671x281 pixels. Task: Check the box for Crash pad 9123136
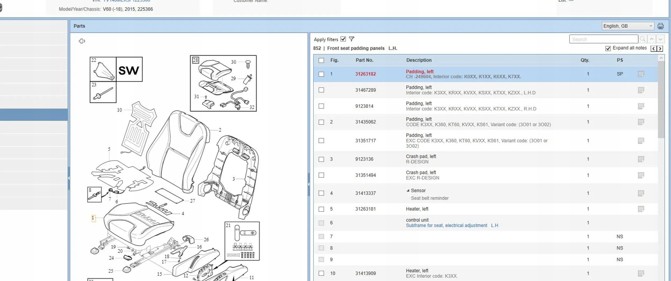click(x=321, y=159)
